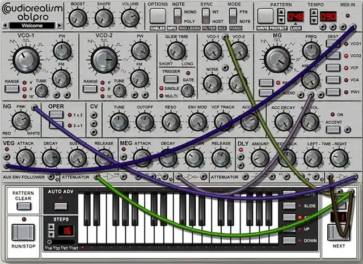363x264 pixels.
Task: Click the tempo 090 display
Action: click(x=328, y=16)
